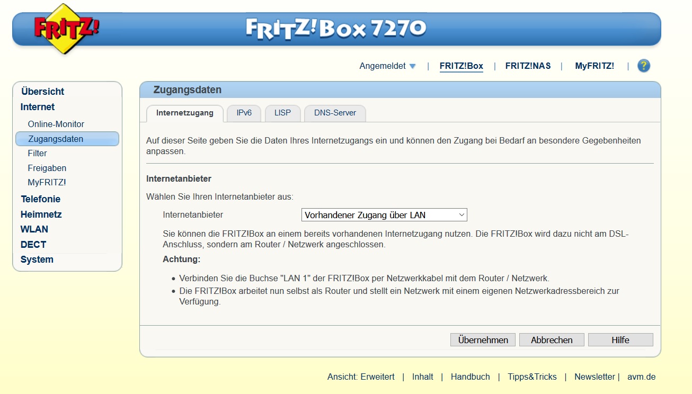Collapse the Internet section in the sidebar

click(x=38, y=107)
